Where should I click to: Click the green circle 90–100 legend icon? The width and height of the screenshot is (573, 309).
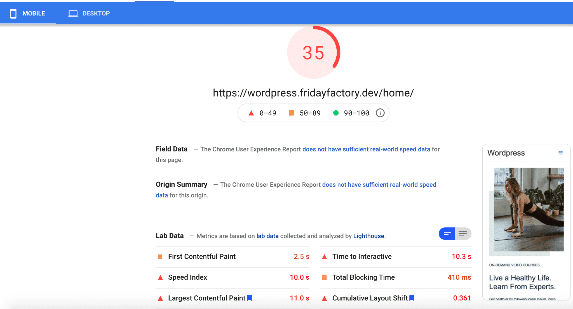pyautogui.click(x=336, y=113)
